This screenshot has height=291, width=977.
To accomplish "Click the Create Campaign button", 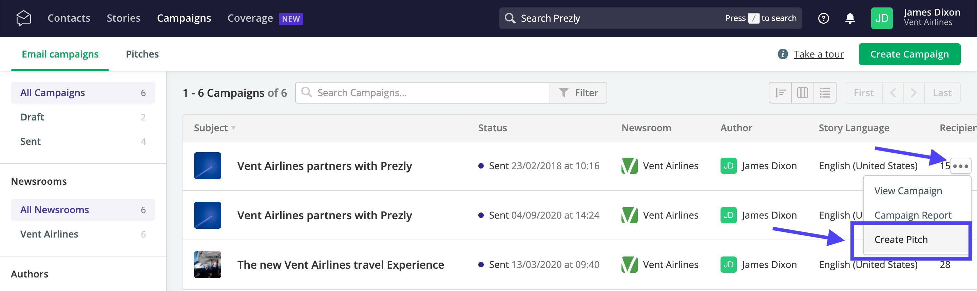I will click(x=909, y=54).
